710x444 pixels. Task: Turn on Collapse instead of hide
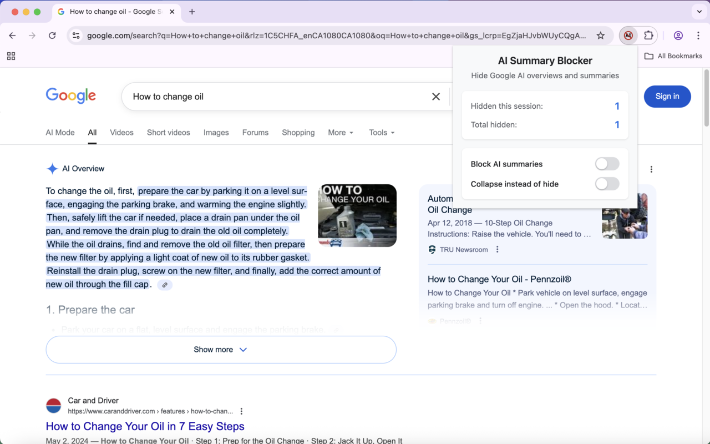[607, 184]
